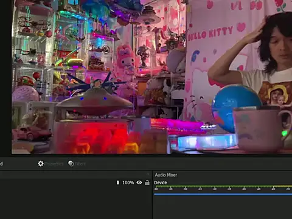Toggle the eye visibility of the source
This screenshot has width=292, height=219.
pyautogui.click(x=139, y=182)
